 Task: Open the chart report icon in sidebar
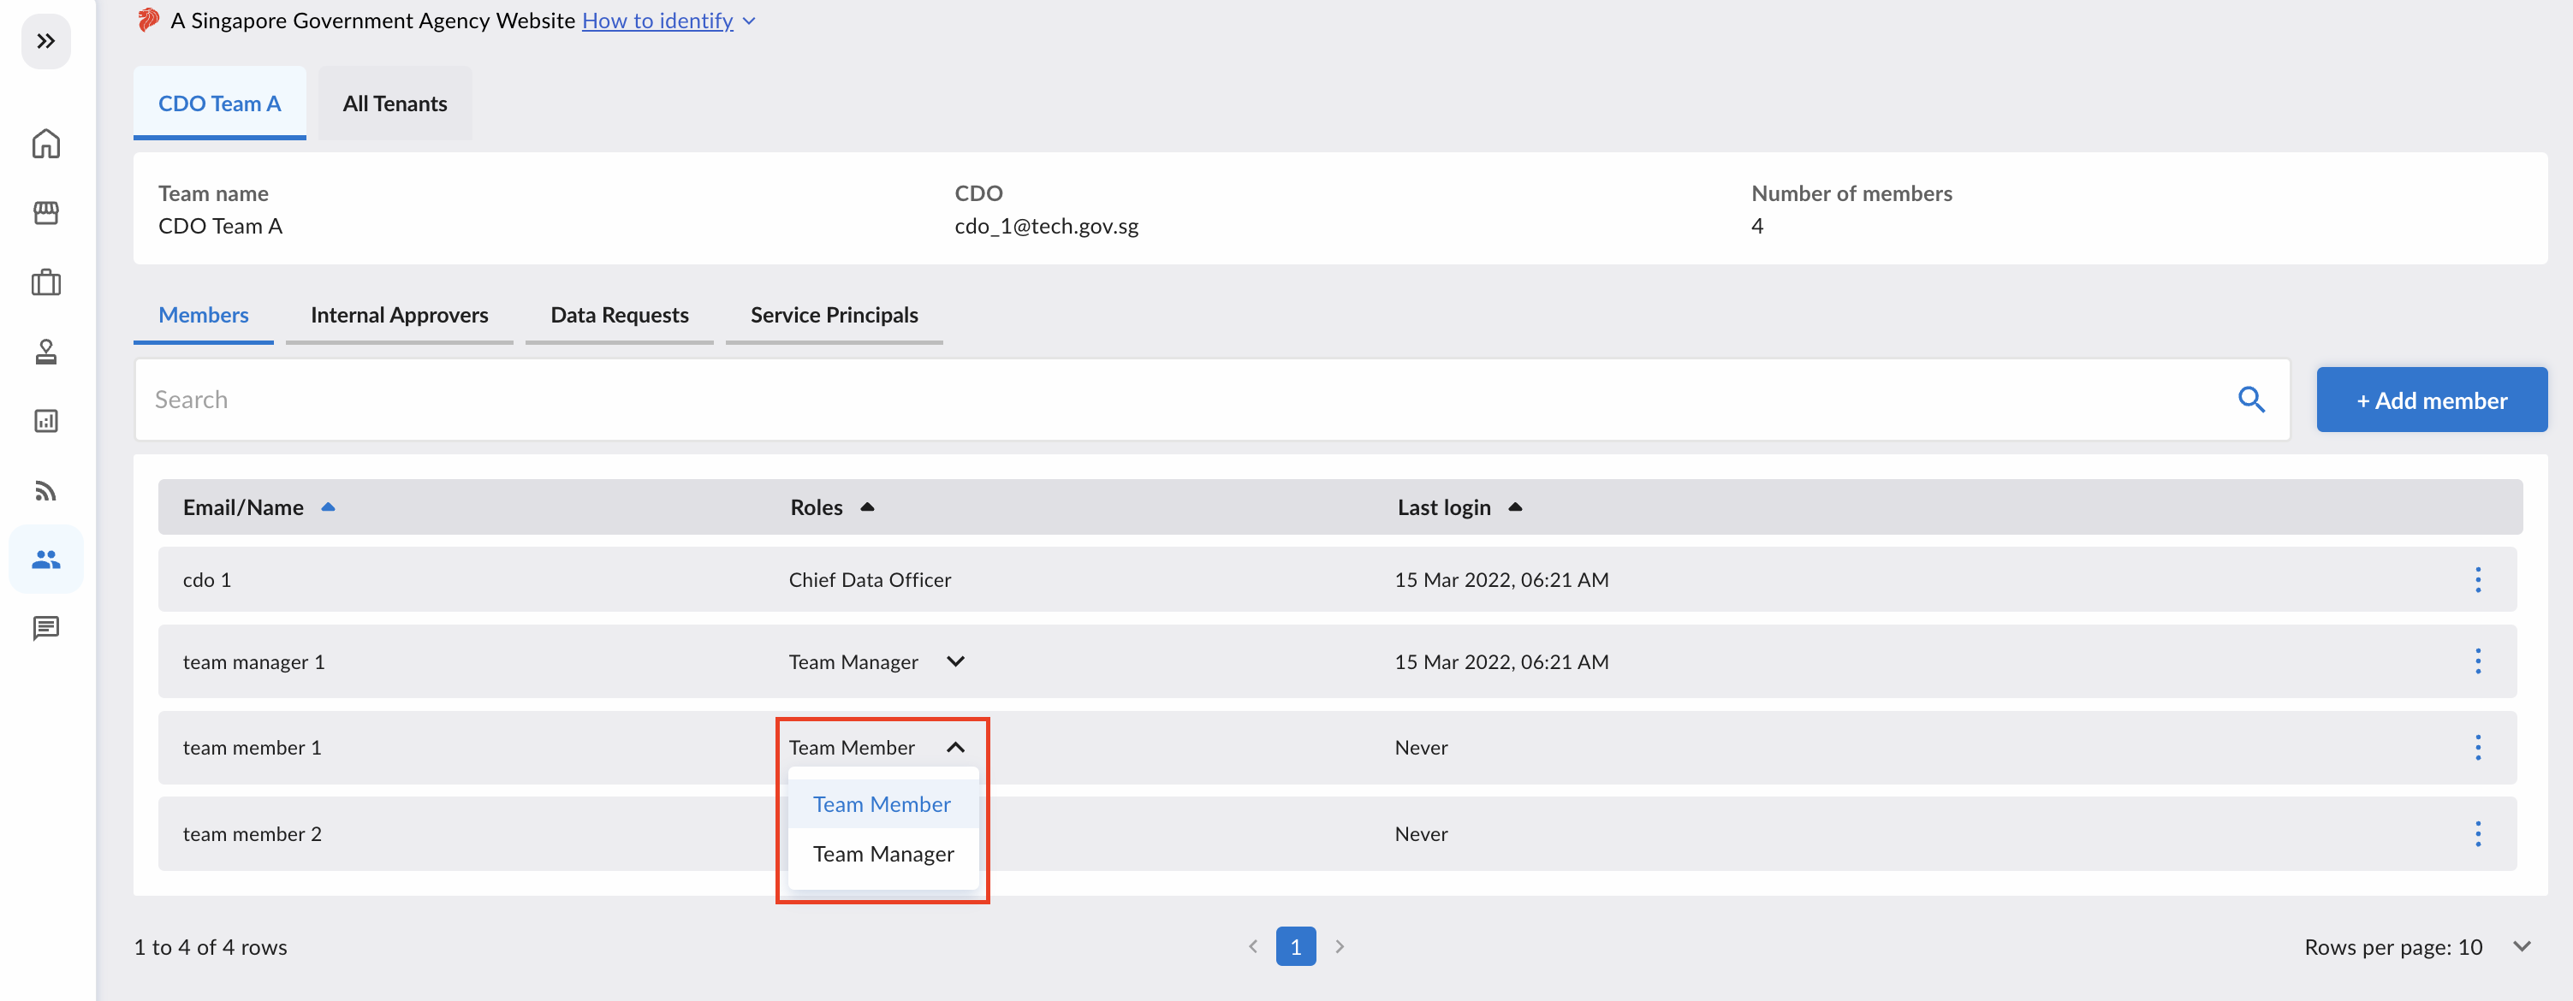click(x=46, y=421)
